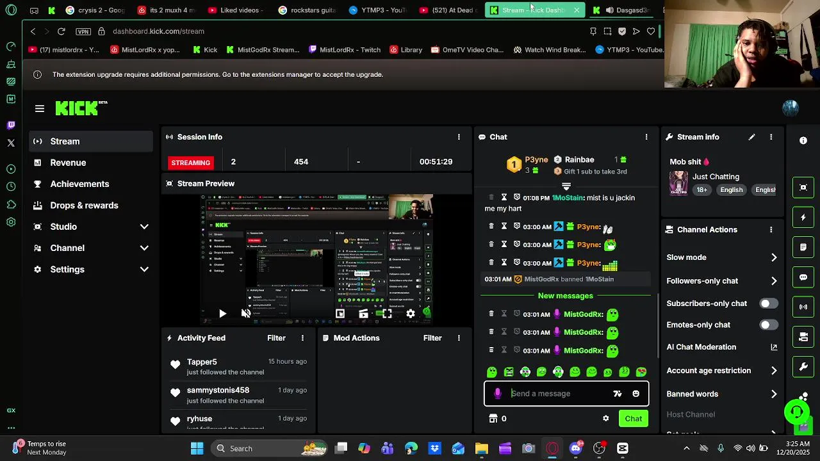Open the user avatar at top right
Image resolution: width=820 pixels, height=461 pixels.
point(791,108)
